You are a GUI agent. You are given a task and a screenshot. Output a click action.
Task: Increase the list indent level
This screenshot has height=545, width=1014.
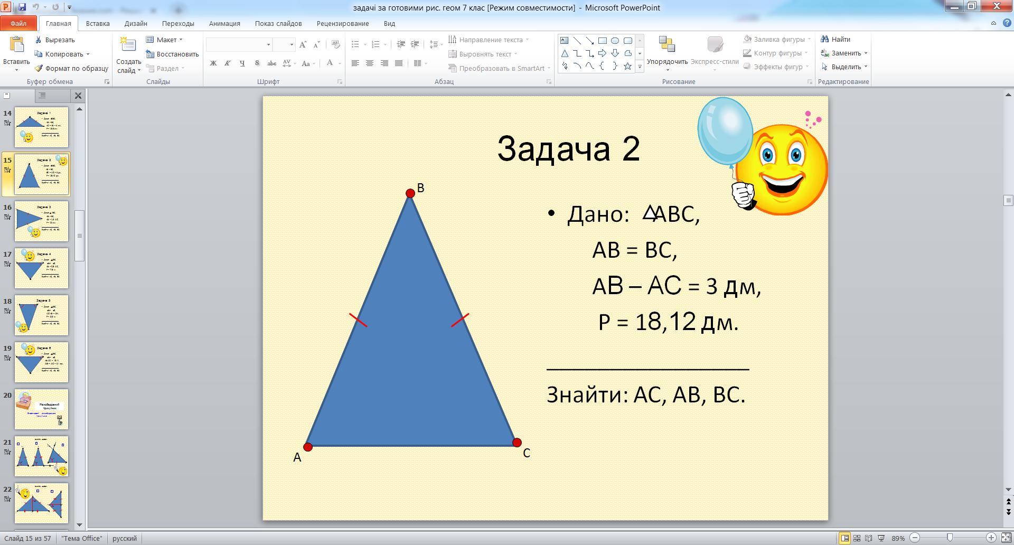[415, 44]
